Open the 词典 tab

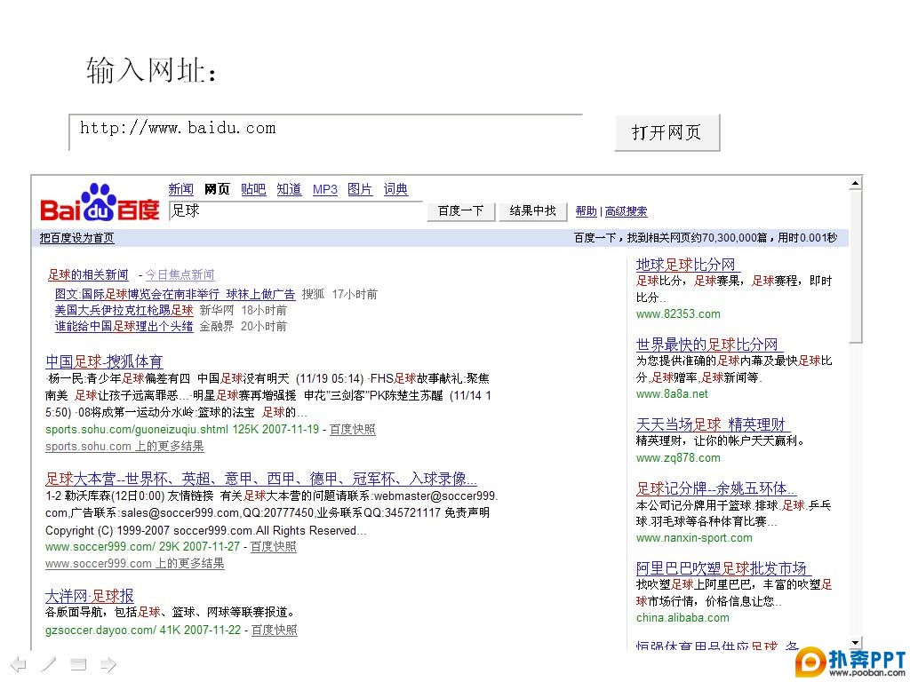point(395,189)
